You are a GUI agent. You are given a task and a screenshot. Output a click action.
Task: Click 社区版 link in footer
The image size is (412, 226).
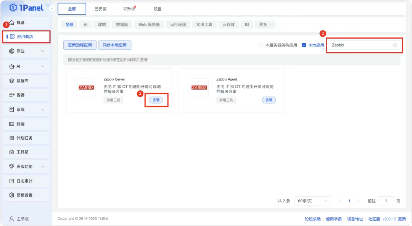[x=374, y=219]
